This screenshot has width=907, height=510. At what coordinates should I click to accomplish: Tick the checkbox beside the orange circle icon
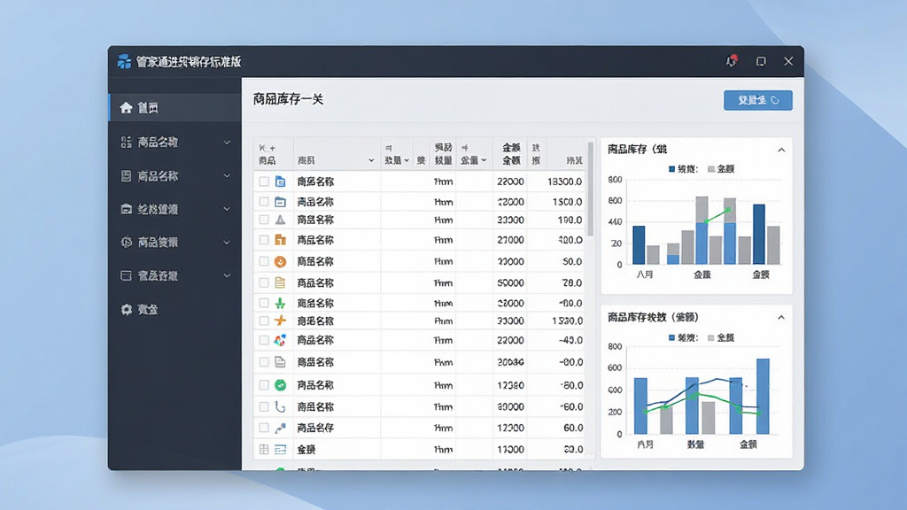[x=264, y=261]
